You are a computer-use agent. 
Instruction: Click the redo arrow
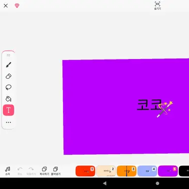tap(31, 171)
